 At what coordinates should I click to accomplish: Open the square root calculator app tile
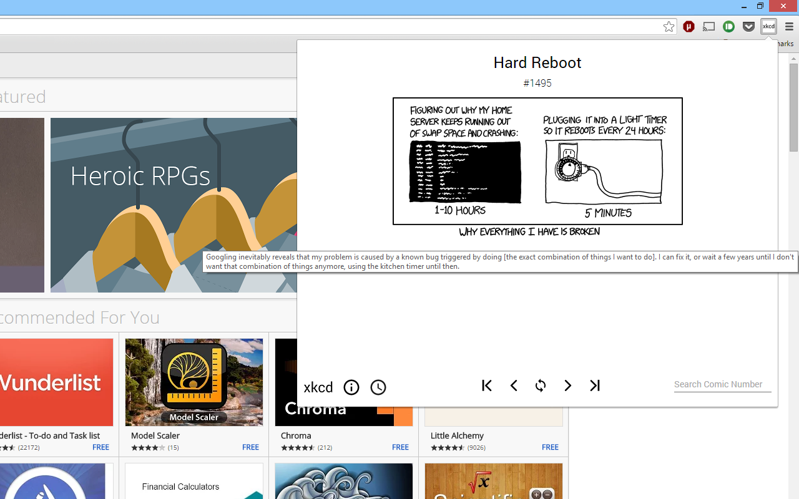(494, 481)
